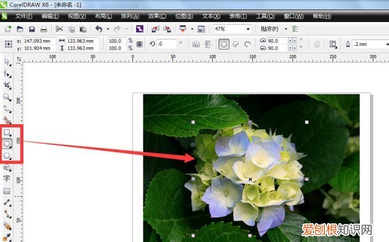389x242 pixels.
Task: Select the Text tool (字)
Action: coord(6,179)
